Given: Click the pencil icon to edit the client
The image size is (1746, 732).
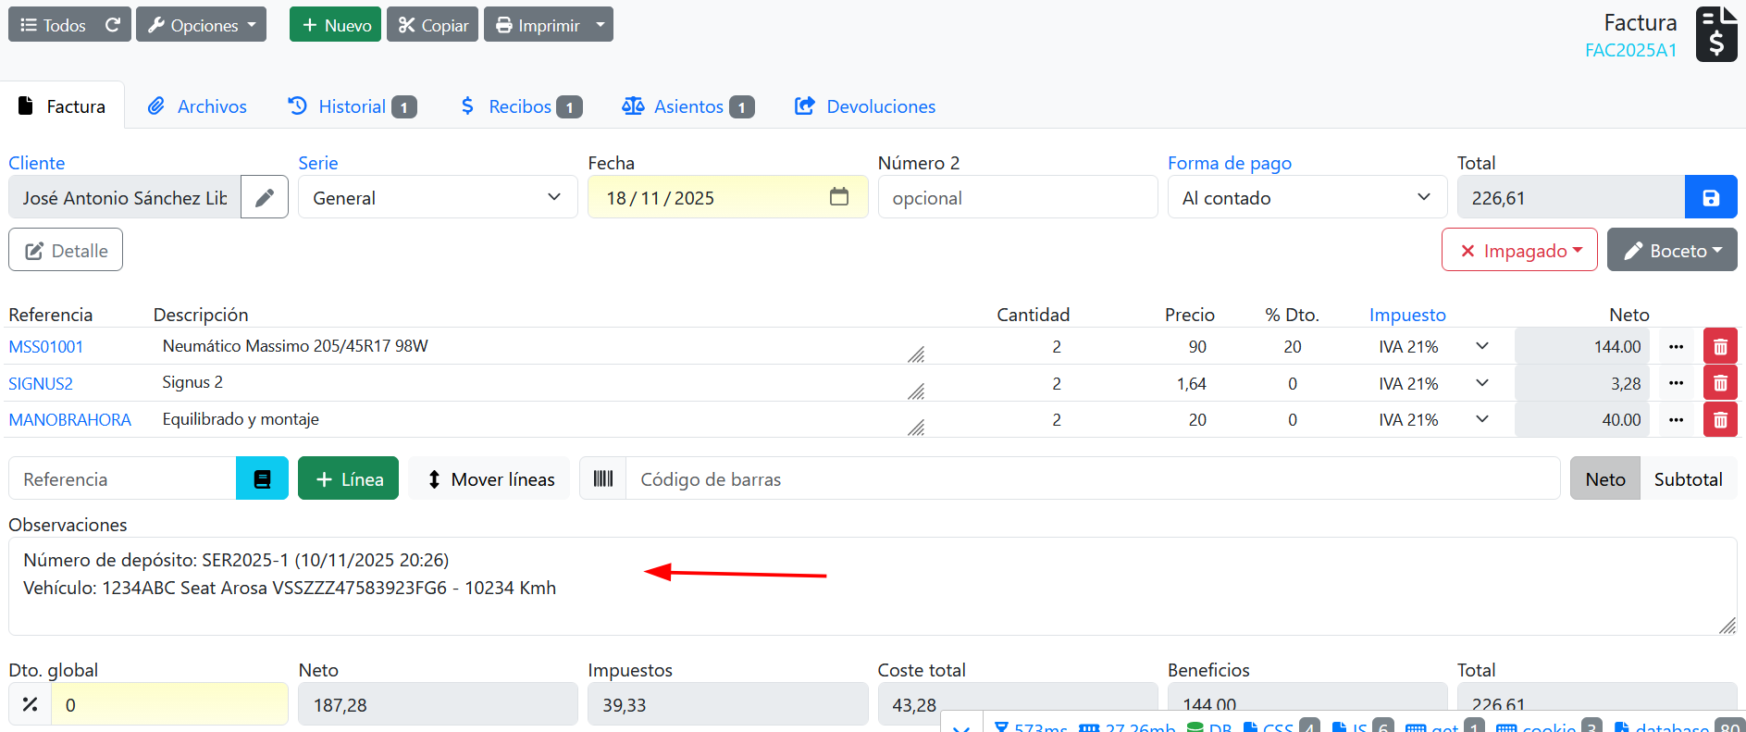Looking at the screenshot, I should click(265, 198).
